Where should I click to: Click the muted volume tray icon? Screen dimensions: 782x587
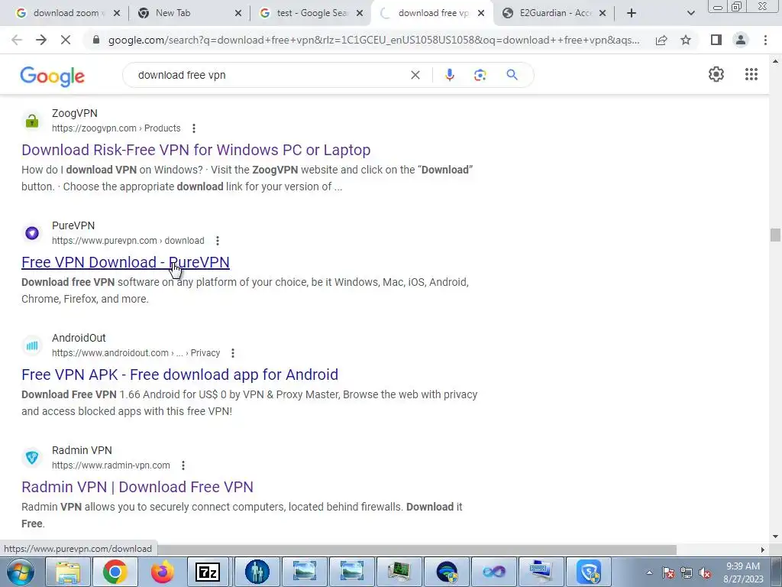coord(705,573)
